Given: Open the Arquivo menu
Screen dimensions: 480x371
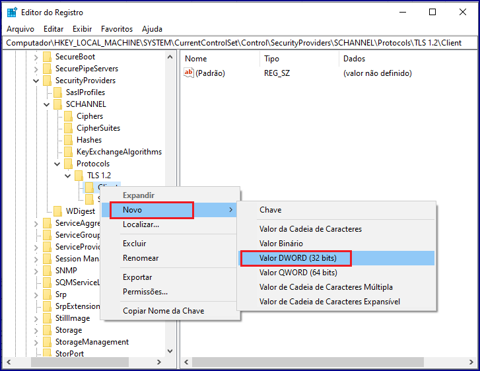Looking at the screenshot, I should pyautogui.click(x=20, y=29).
